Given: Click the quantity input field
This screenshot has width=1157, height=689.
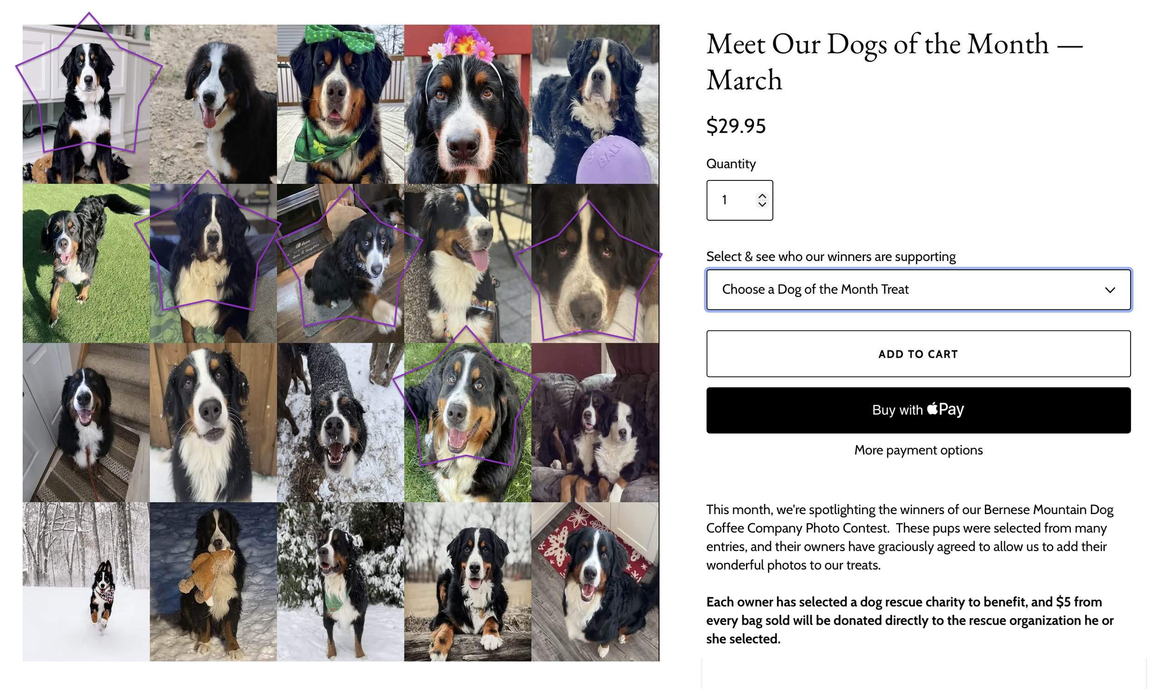Looking at the screenshot, I should point(740,200).
